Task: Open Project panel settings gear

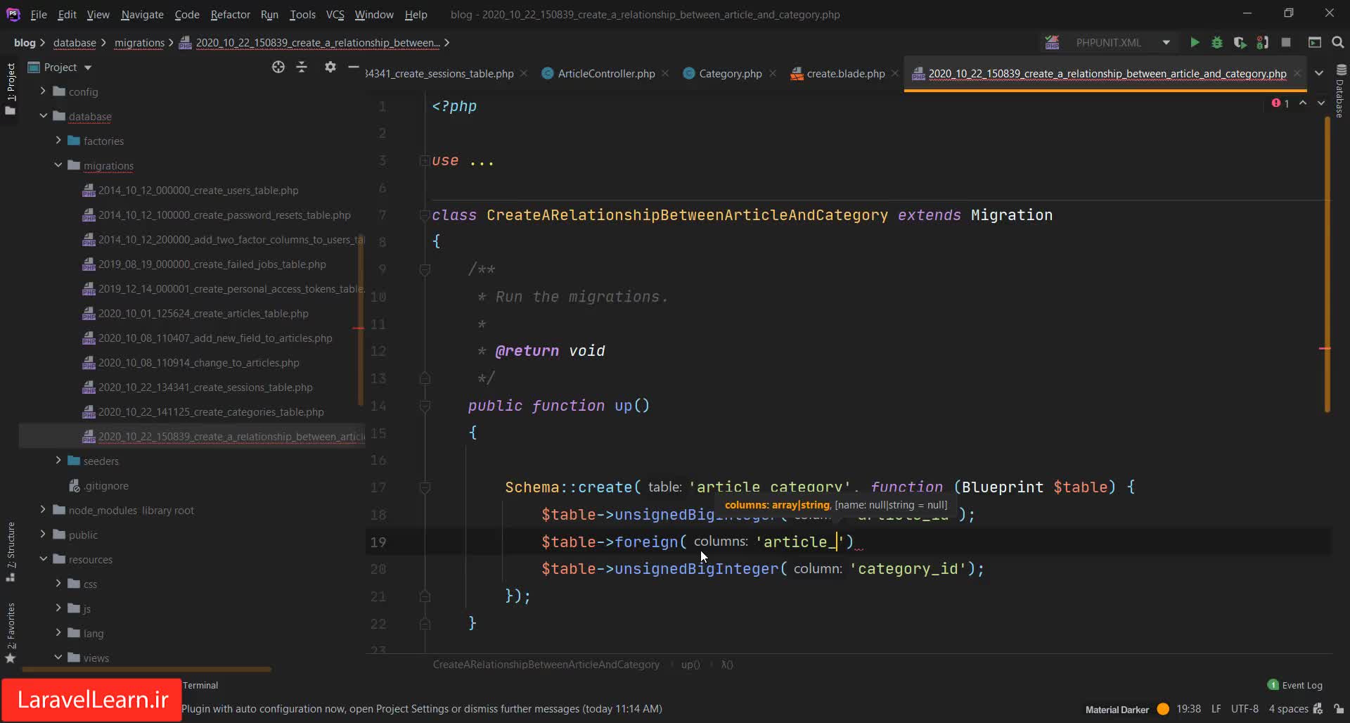Action: point(330,68)
